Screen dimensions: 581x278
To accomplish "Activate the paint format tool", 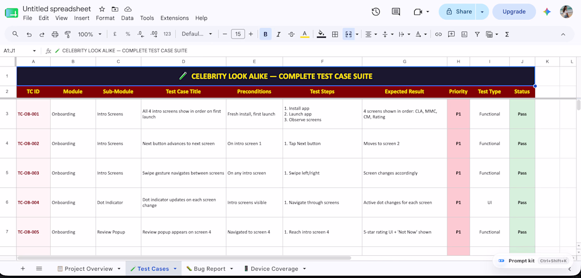I will 68,34.
